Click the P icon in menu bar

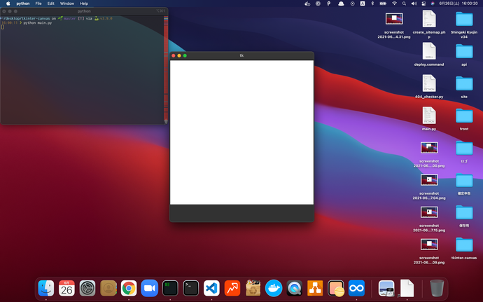click(x=329, y=4)
